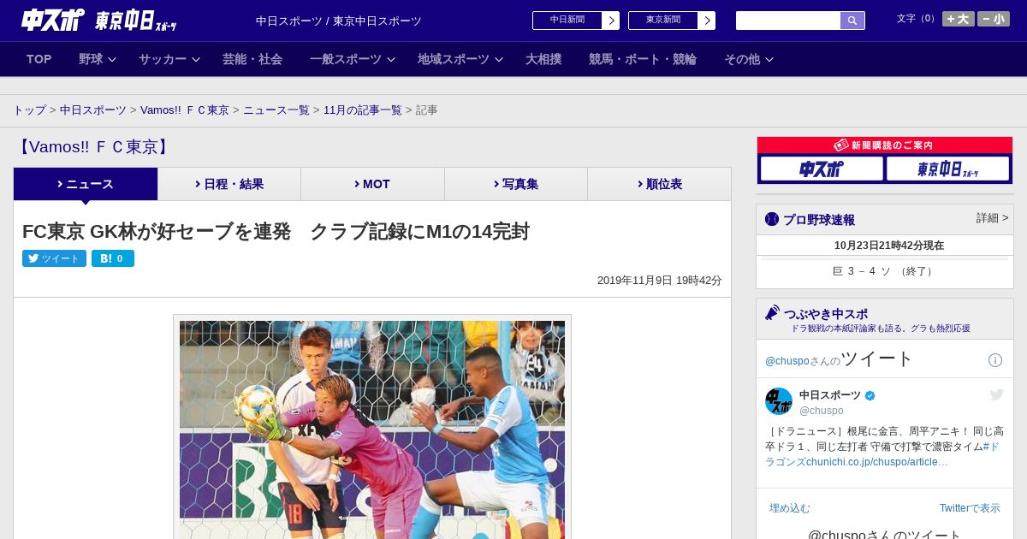Switch to the 写真集 tab
The width and height of the screenshot is (1027, 539).
(x=516, y=184)
